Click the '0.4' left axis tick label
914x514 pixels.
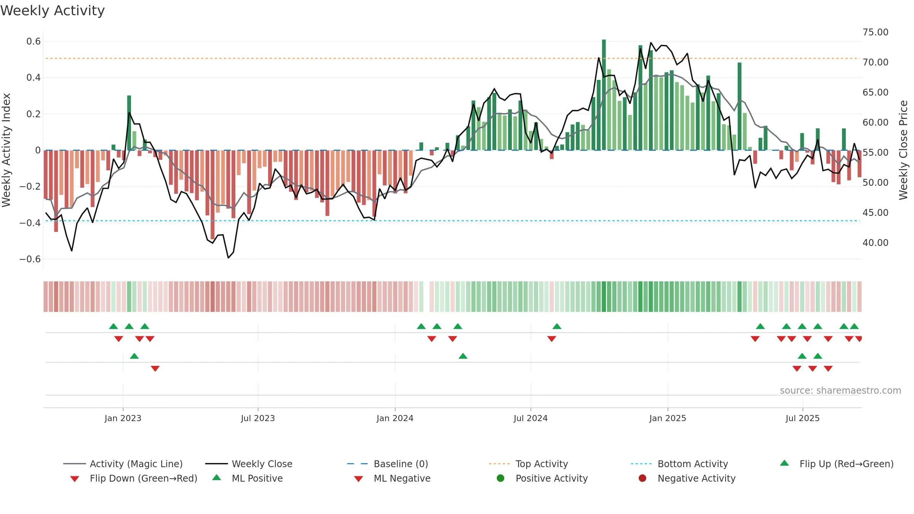tap(34, 78)
